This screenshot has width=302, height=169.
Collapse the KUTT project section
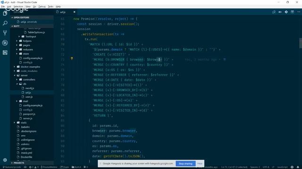pos(32,26)
